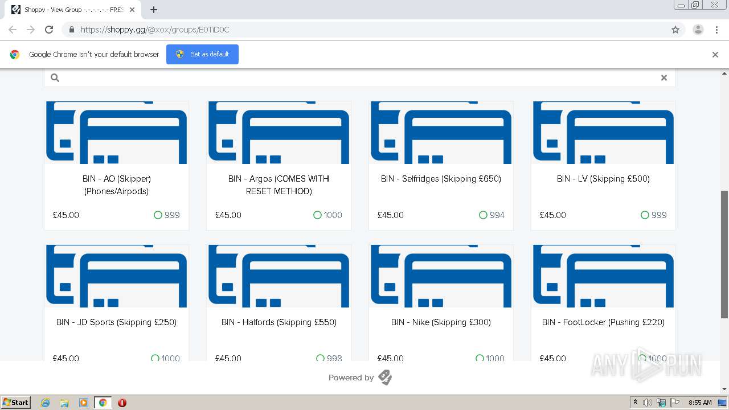Viewport: 729px width, 410px height.
Task: Open Windows Explorer folder in taskbar
Action: 64,403
